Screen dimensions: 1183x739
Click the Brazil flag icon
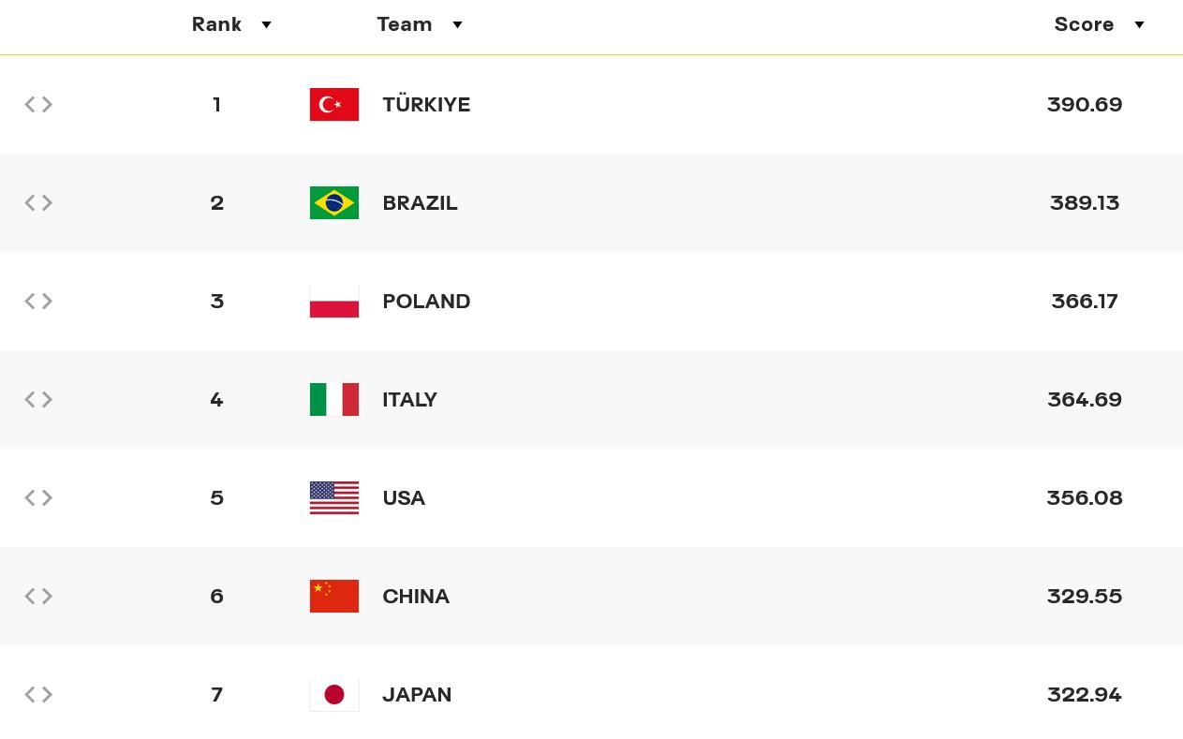pyautogui.click(x=334, y=202)
